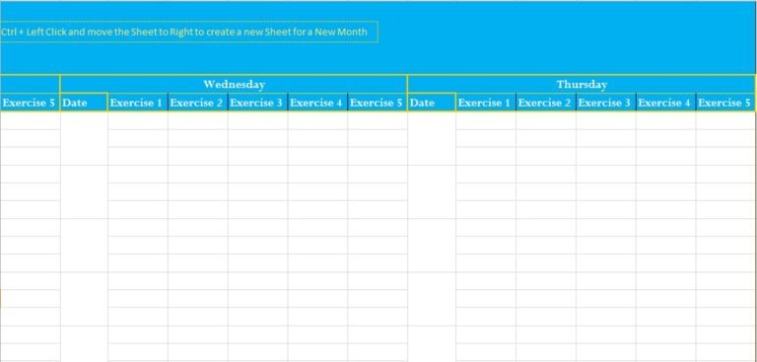
Task: Click the Date header under Thursday
Action: click(x=432, y=103)
